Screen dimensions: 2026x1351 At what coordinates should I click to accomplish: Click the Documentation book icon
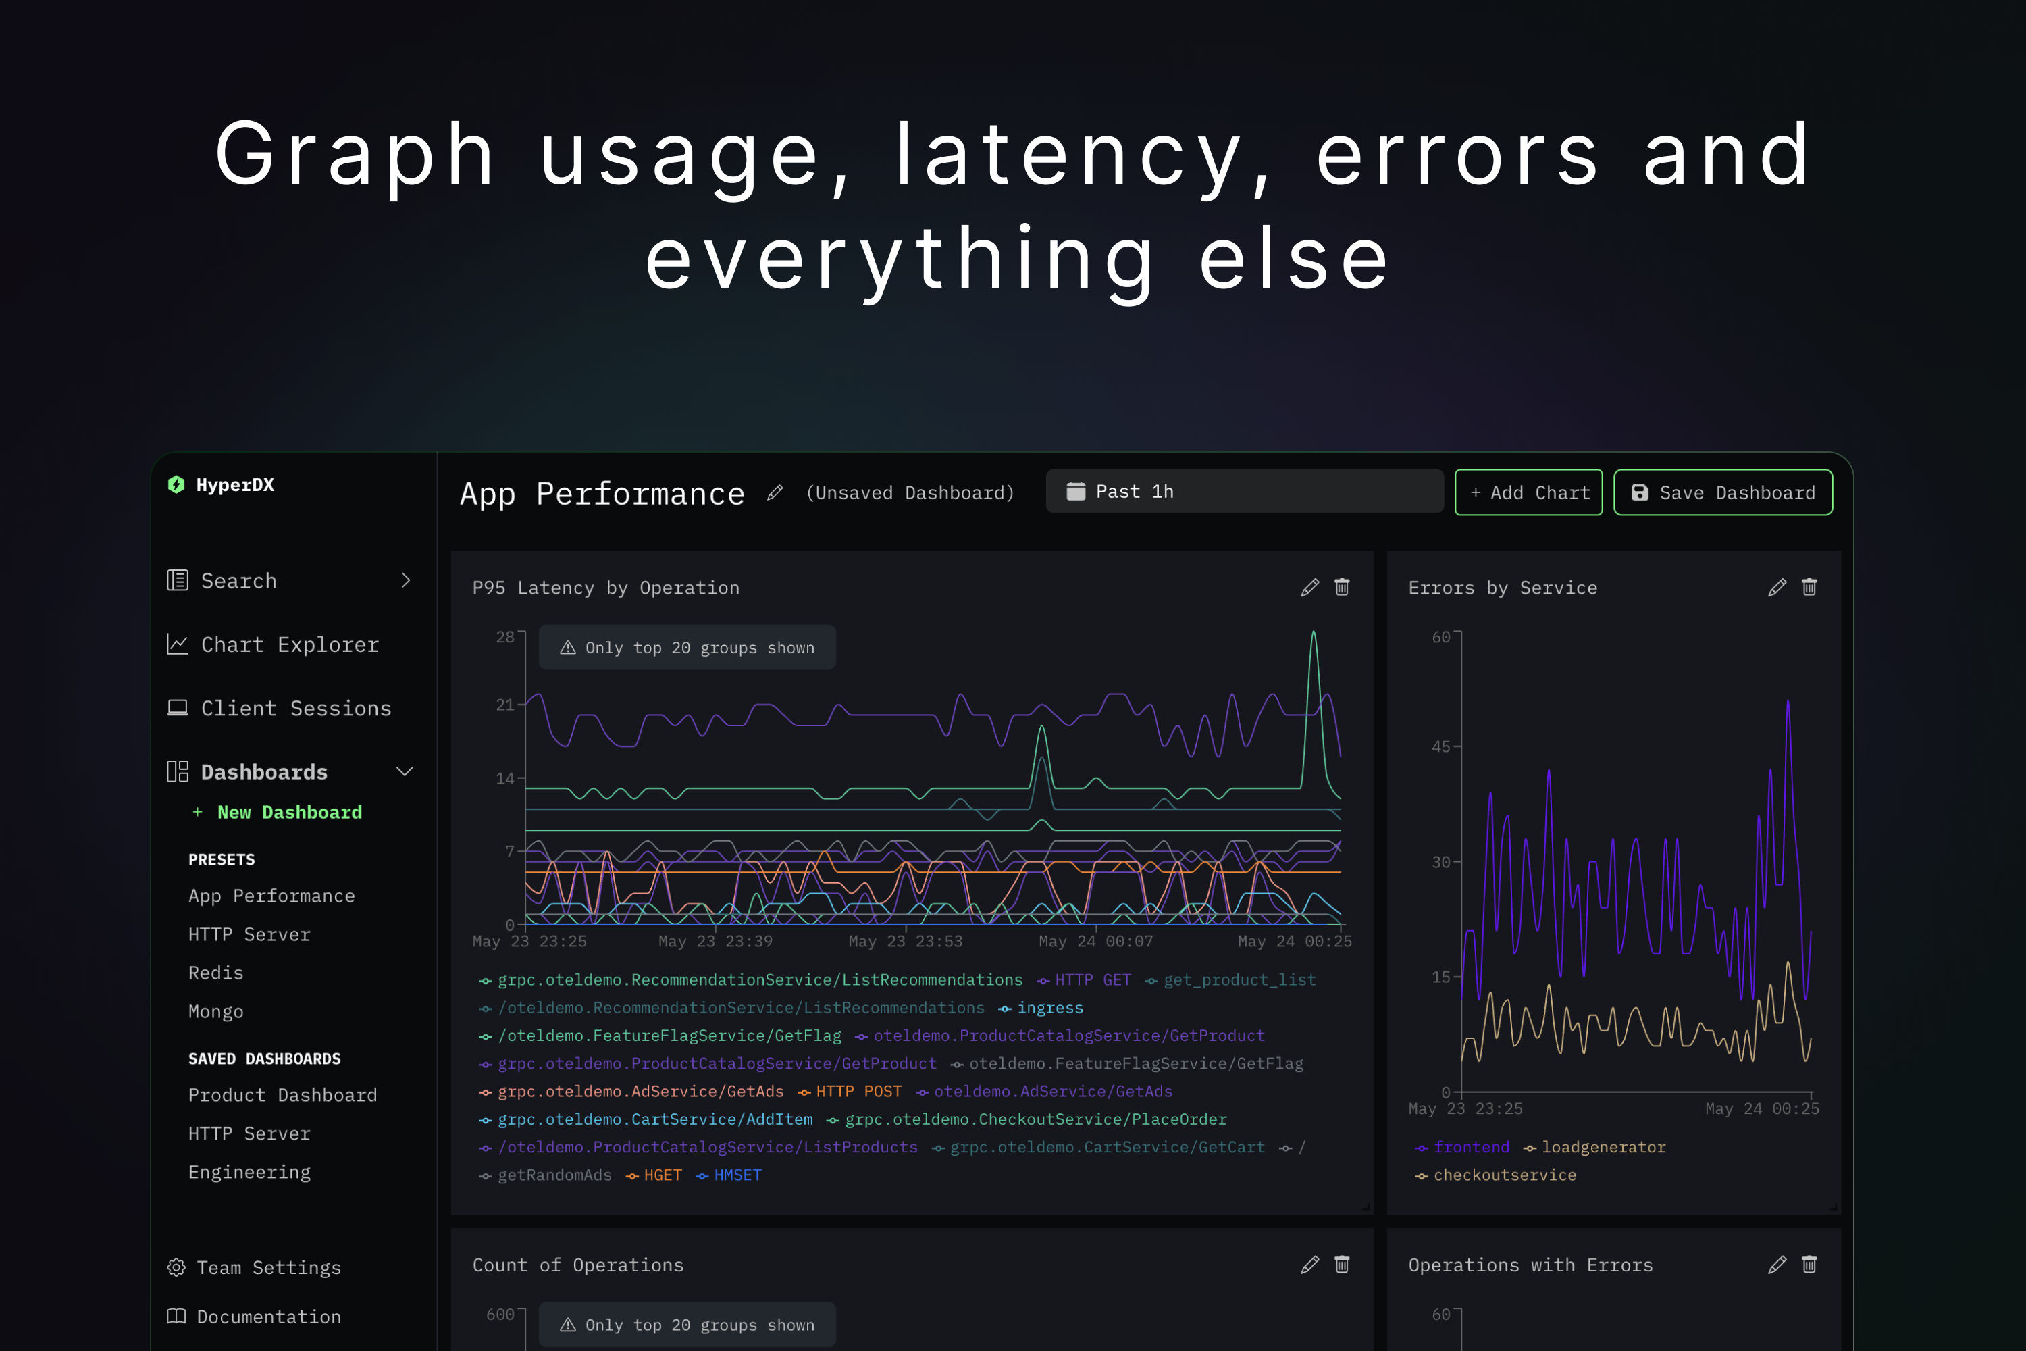coord(176,1317)
